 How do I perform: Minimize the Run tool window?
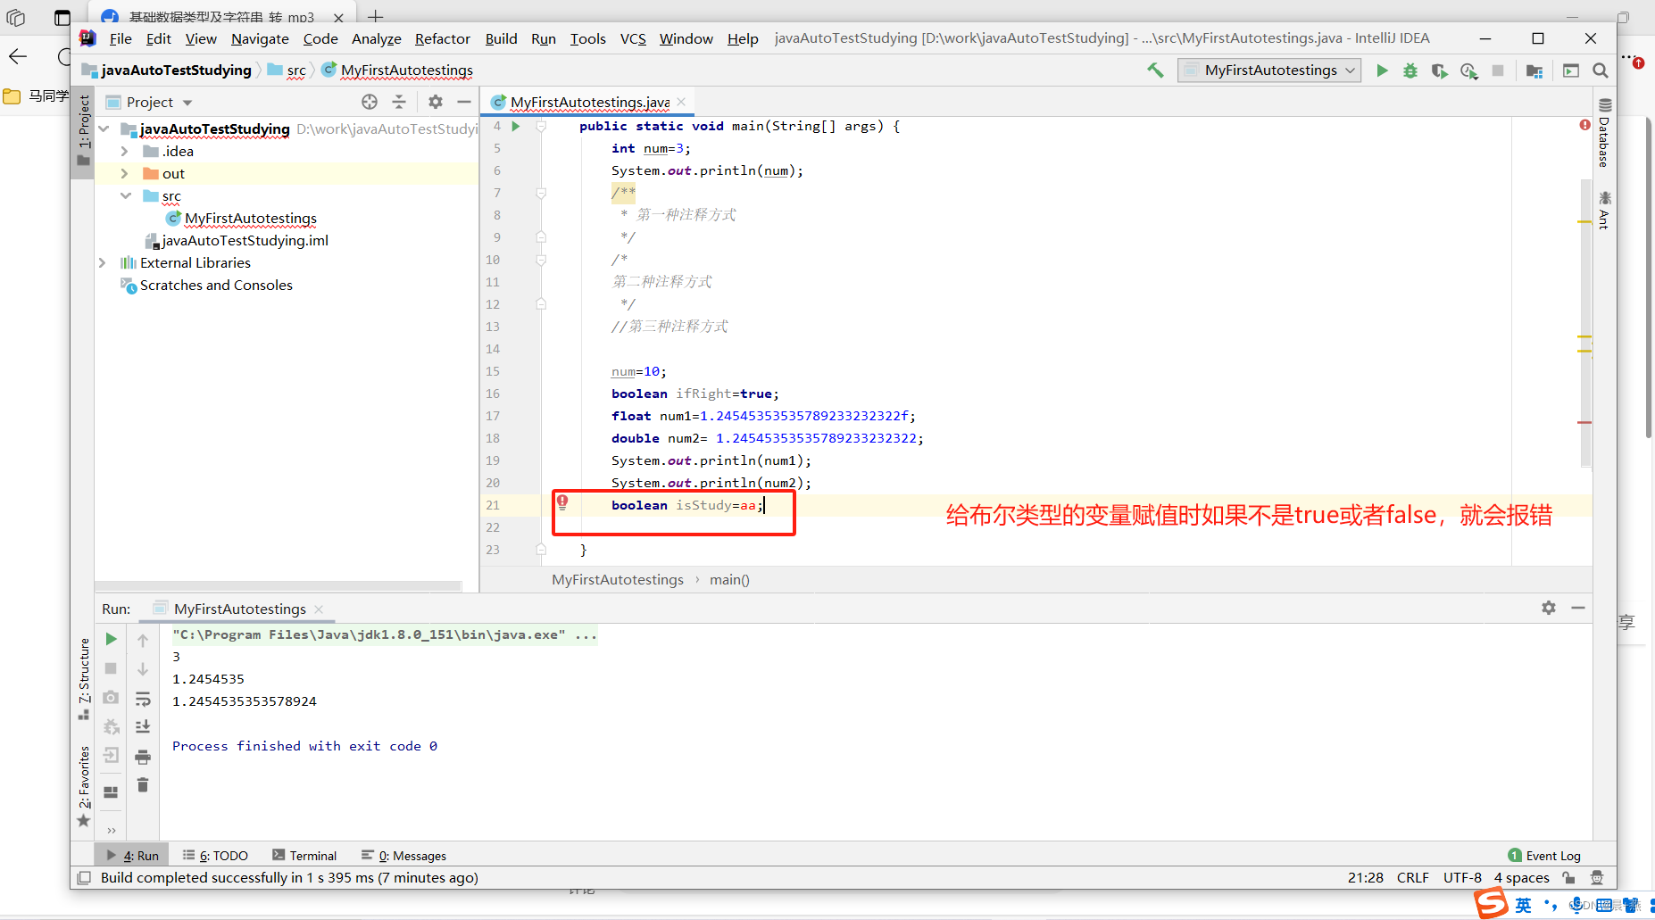point(1578,608)
